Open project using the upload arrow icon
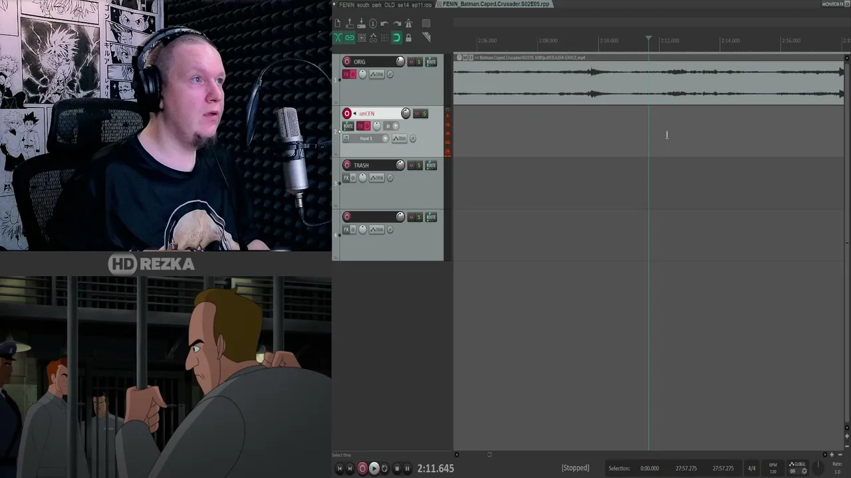Screen dimensions: 851x478 coord(350,24)
